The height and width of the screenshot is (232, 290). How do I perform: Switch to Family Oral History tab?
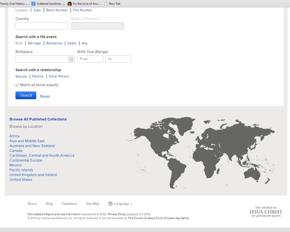click(x=14, y=4)
